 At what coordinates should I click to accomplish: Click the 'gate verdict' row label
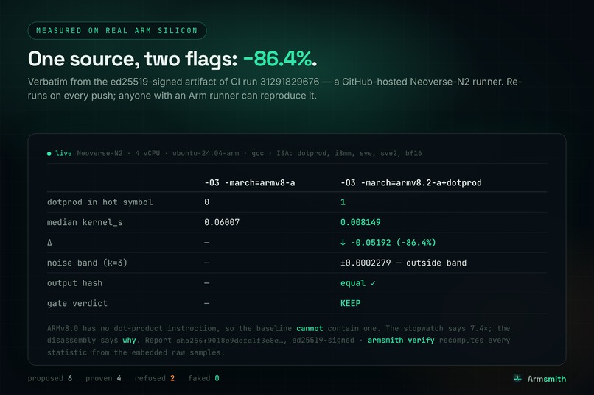(x=77, y=303)
